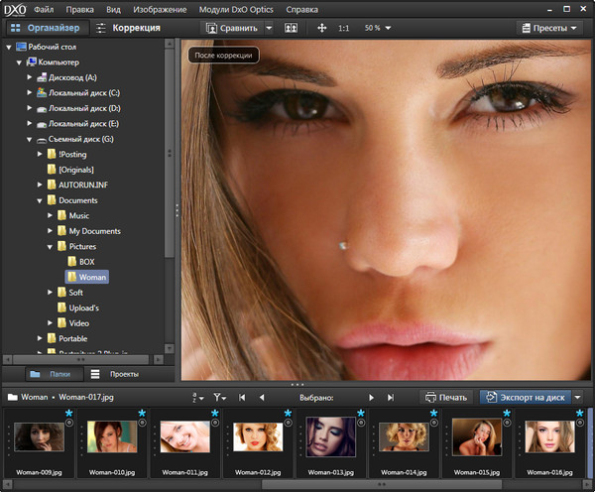
Task: Select the Woman-014.jpg thumbnail
Action: [403, 437]
